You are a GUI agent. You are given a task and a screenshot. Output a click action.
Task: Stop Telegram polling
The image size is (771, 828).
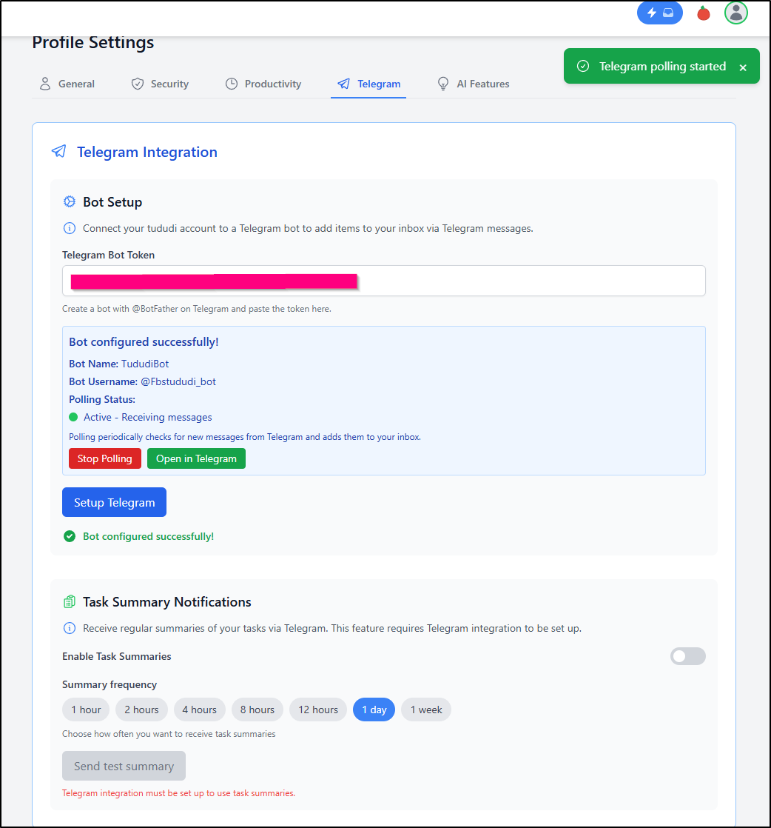(x=105, y=458)
